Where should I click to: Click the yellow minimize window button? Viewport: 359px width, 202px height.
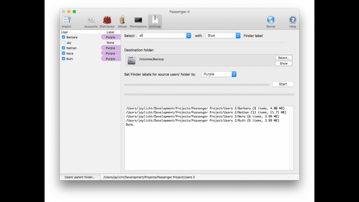[68, 12]
